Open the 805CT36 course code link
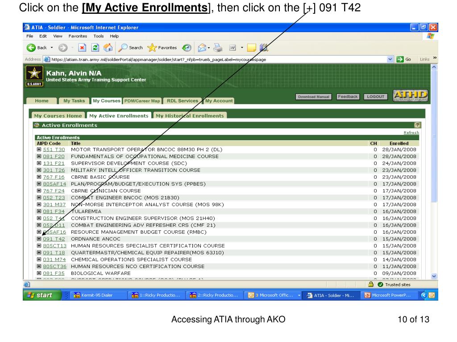Screen dimensions: 457x342 [x=54, y=266]
